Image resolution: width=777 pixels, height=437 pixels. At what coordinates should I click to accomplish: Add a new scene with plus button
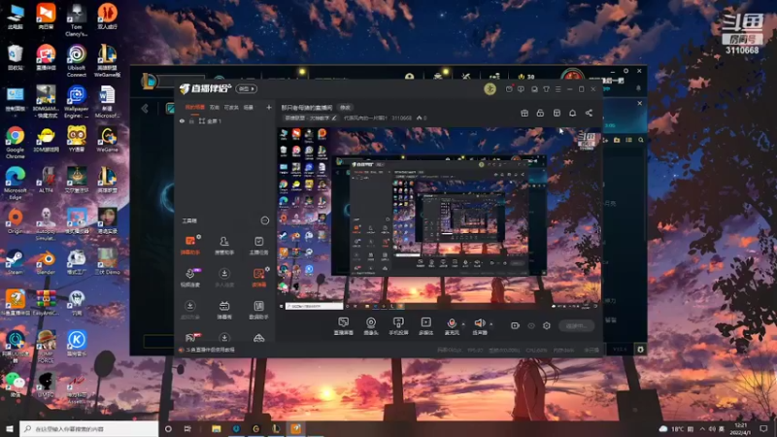coord(269,107)
